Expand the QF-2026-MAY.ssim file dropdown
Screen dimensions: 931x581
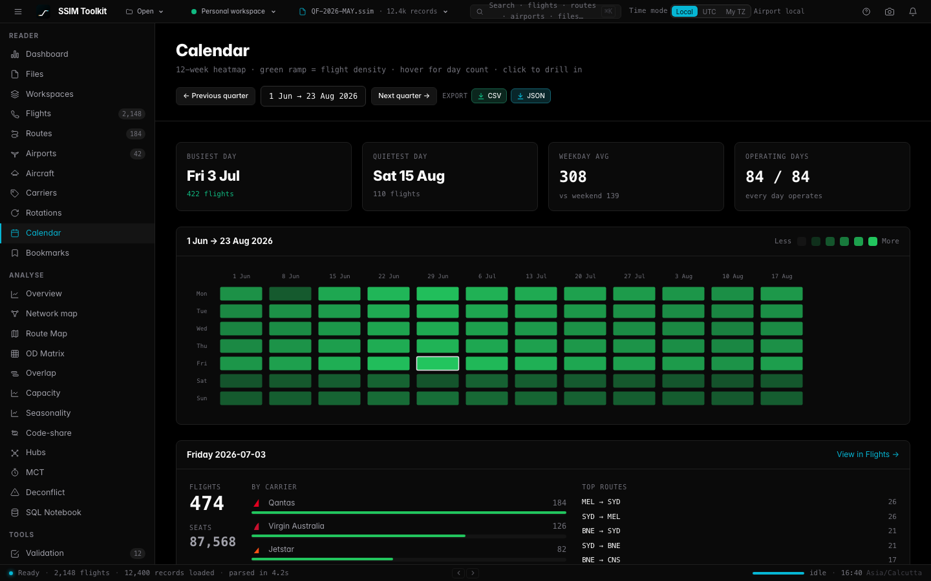(374, 12)
